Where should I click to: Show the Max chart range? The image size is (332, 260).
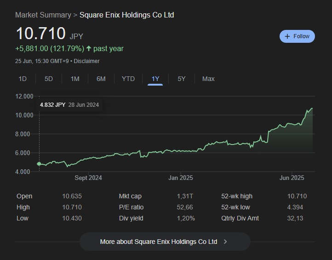coord(208,79)
